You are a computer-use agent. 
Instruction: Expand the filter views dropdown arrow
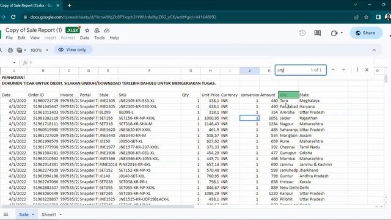pos(25,50)
